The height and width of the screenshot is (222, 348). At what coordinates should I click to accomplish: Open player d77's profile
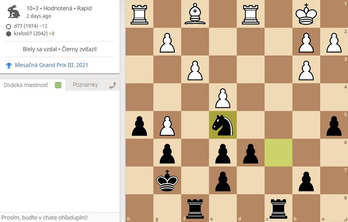(19, 26)
